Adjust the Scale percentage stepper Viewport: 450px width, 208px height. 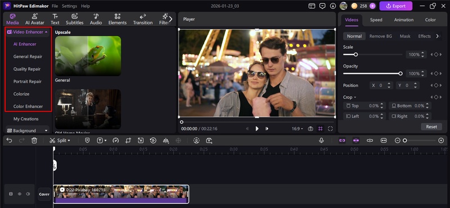click(x=422, y=54)
